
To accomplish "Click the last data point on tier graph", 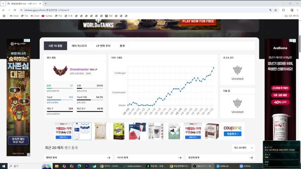I will pos(213,68).
